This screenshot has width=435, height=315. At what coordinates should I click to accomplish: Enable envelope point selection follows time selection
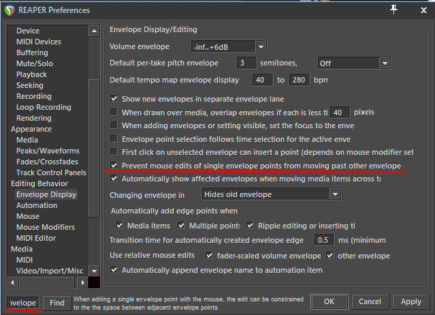coord(114,138)
